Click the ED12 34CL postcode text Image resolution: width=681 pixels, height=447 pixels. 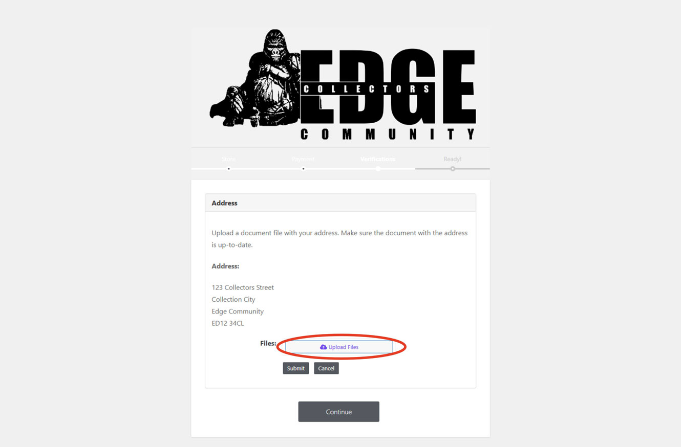(x=228, y=323)
